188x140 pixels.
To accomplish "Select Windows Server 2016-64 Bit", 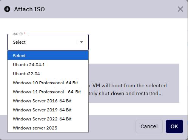I will (x=48, y=101).
